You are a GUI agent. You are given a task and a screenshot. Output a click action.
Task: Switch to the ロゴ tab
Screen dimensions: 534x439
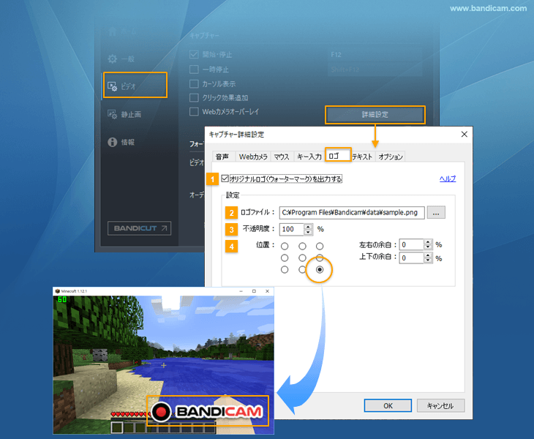[x=338, y=155]
